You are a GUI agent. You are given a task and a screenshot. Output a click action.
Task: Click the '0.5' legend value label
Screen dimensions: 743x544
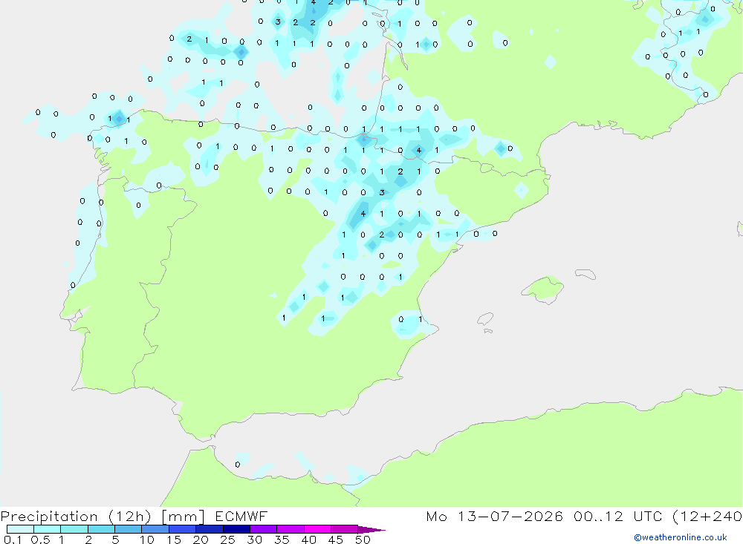[x=40, y=540]
